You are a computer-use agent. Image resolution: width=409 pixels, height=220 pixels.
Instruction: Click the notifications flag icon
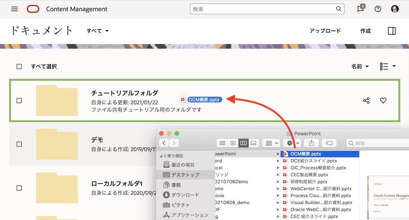[361, 9]
